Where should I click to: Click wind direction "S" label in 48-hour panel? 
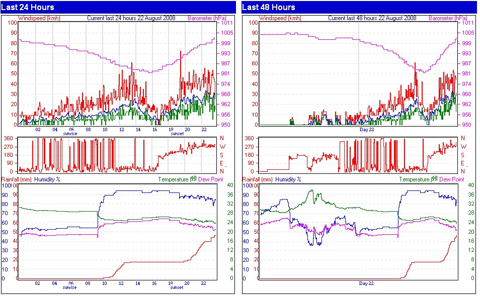[463, 155]
